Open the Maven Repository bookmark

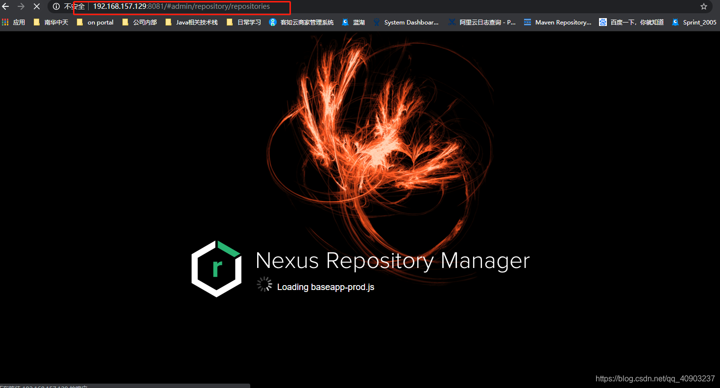coord(558,22)
